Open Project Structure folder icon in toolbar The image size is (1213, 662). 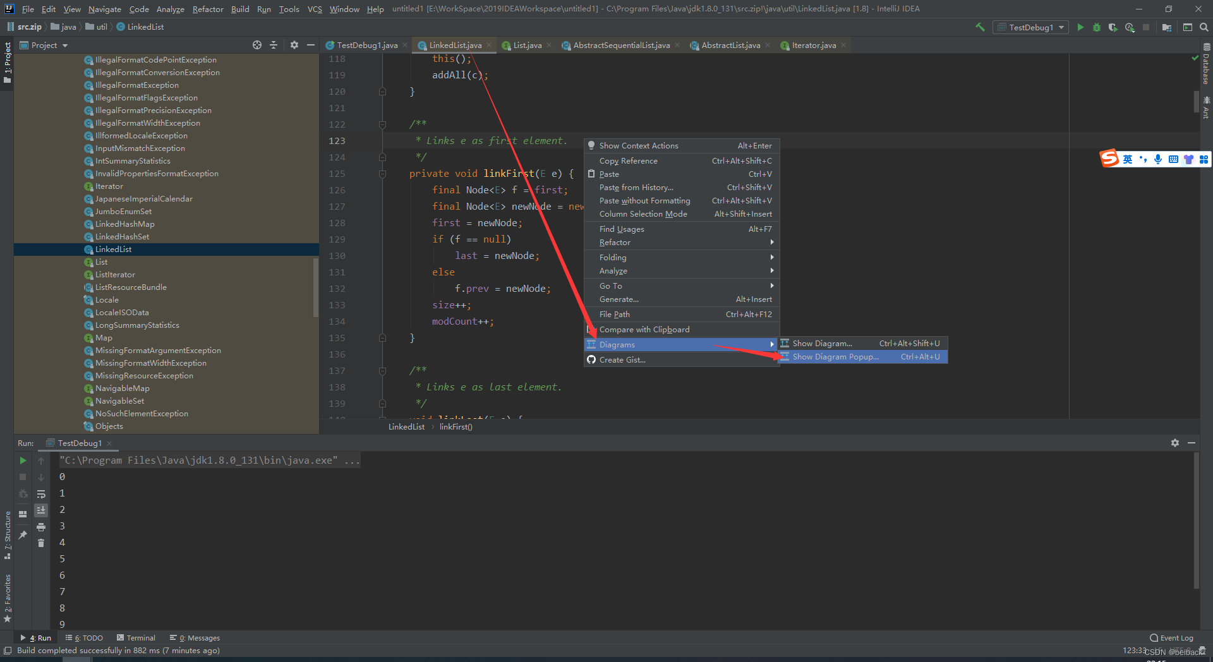1166,27
